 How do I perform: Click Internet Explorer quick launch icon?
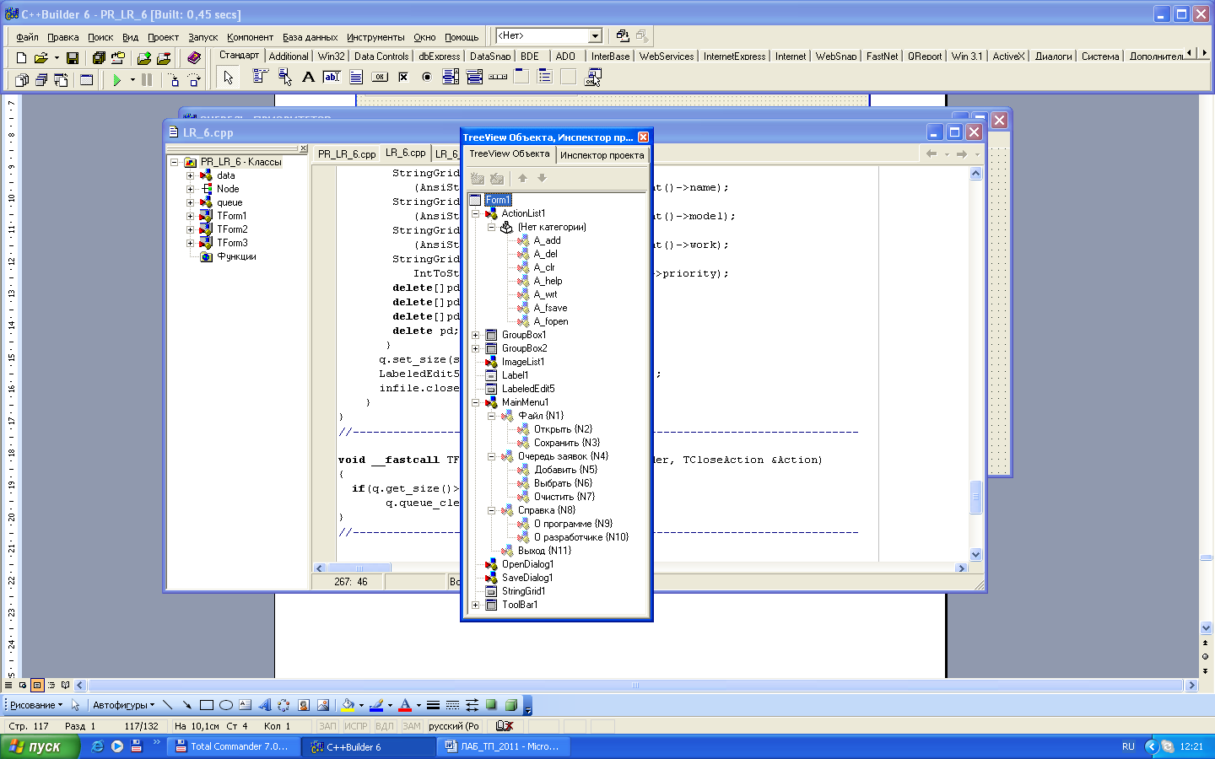pos(98,746)
